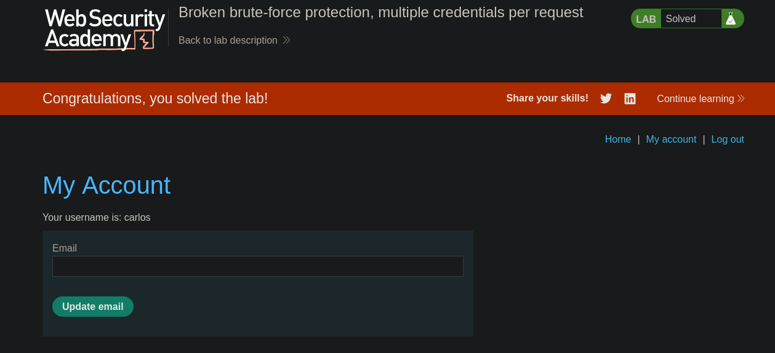Click the Twitter share icon

point(606,98)
